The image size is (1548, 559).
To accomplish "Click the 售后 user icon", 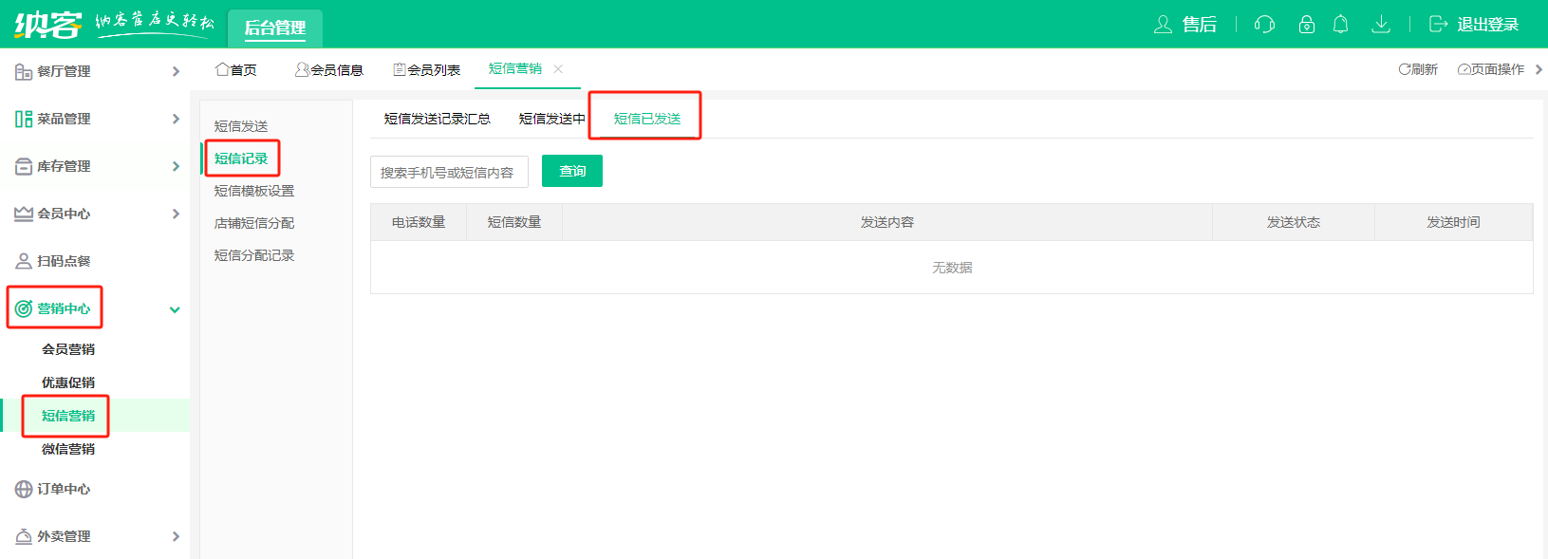I will [x=1163, y=24].
